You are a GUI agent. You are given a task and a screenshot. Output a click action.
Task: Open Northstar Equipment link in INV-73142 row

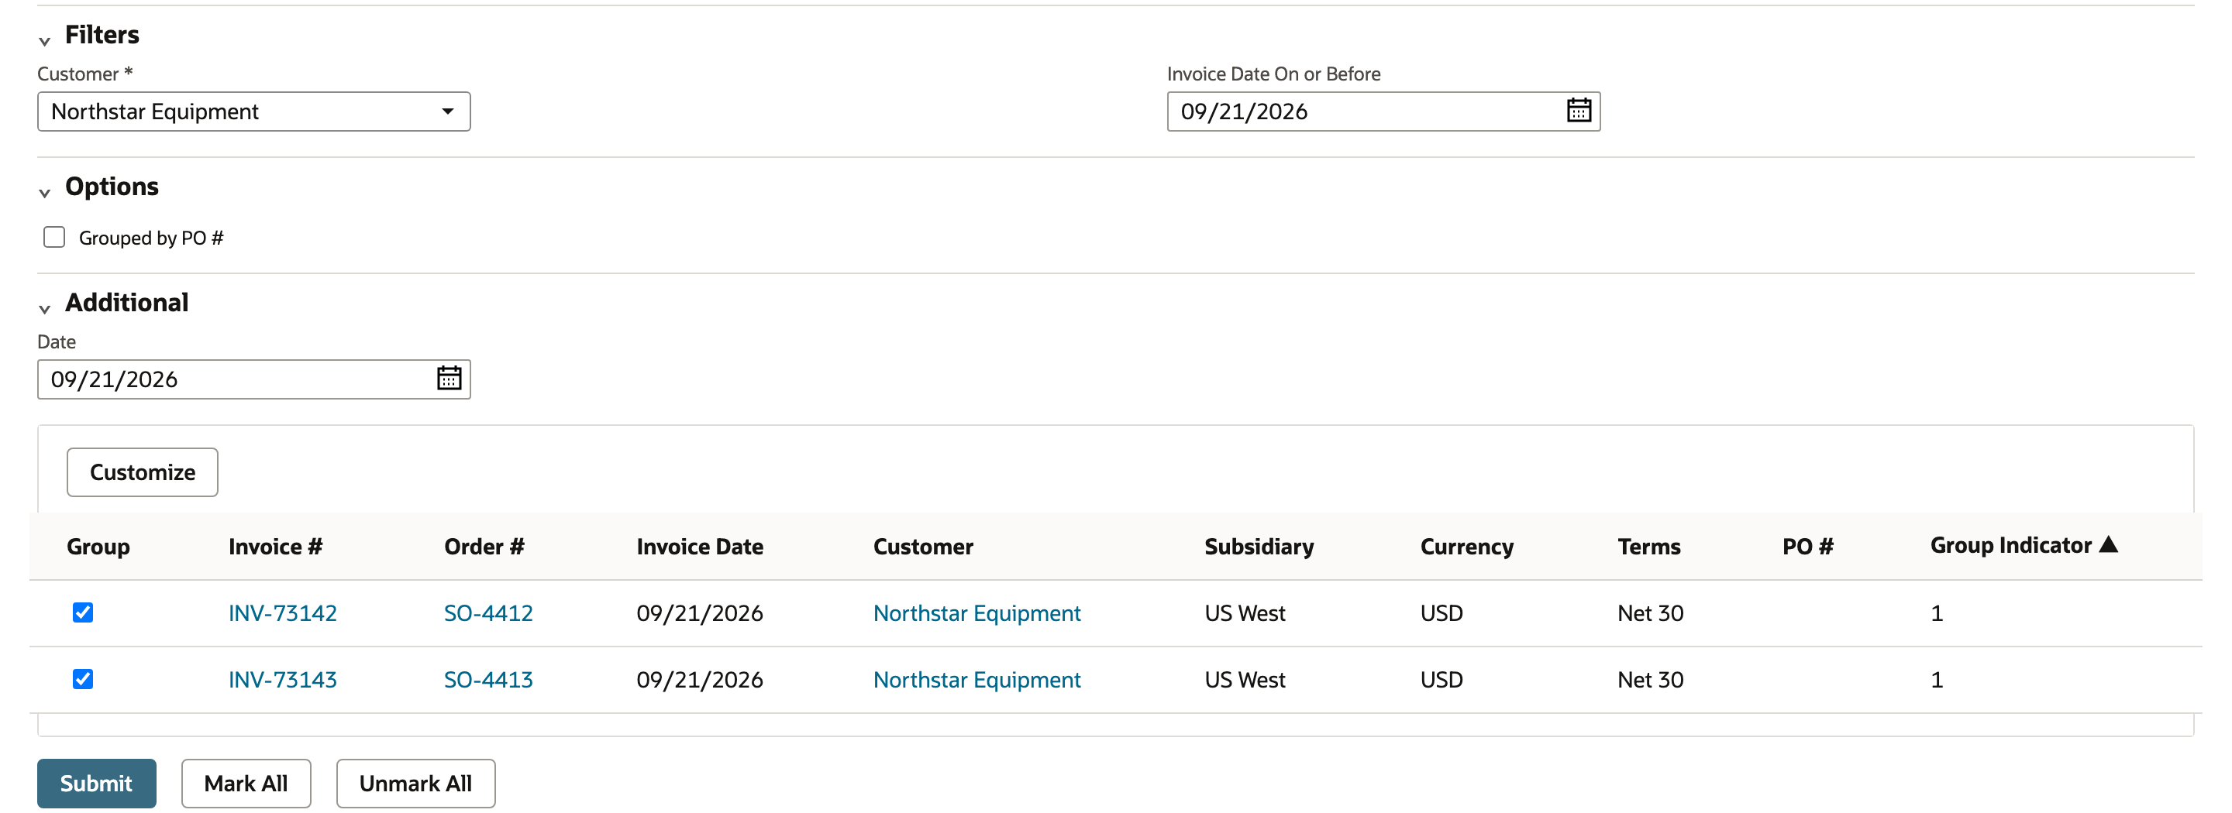click(976, 613)
